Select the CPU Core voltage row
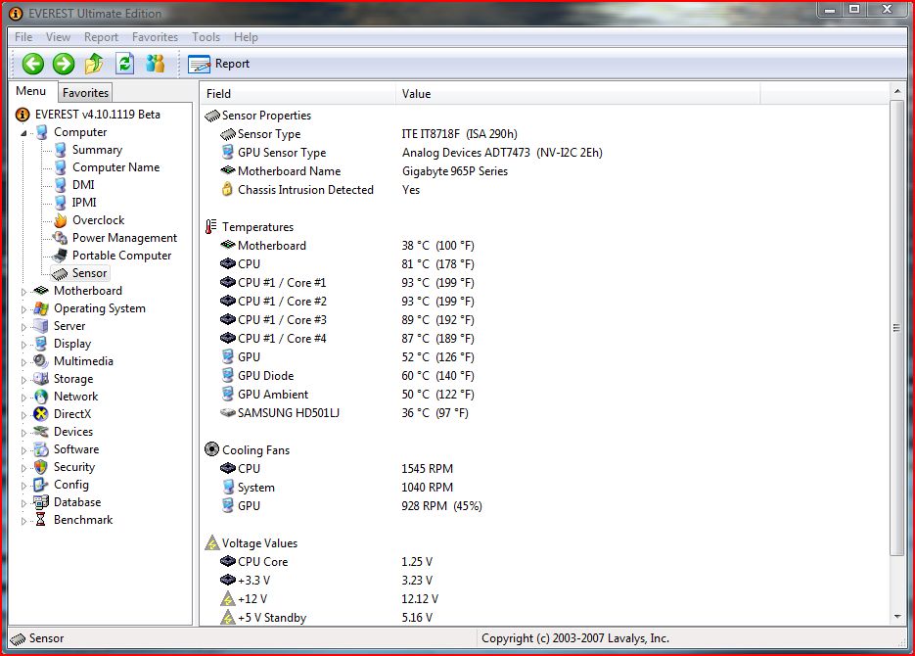This screenshot has height=656, width=915. (x=545, y=561)
